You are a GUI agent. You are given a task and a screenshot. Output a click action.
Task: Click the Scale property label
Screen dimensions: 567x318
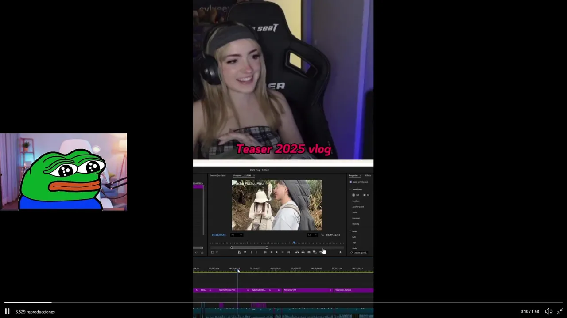coord(354,212)
